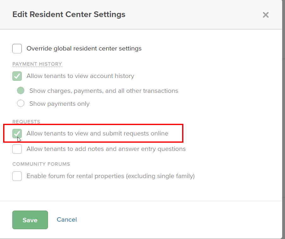Check the Enable forum for rental properties box

[x=17, y=176]
